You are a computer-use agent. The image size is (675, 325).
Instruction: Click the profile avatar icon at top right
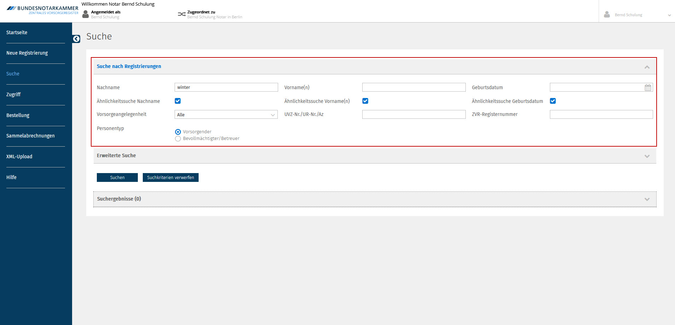[607, 14]
